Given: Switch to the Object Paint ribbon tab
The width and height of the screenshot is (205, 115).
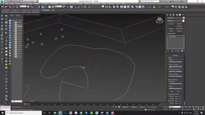Looking at the screenshot, I should (x=36, y=10).
